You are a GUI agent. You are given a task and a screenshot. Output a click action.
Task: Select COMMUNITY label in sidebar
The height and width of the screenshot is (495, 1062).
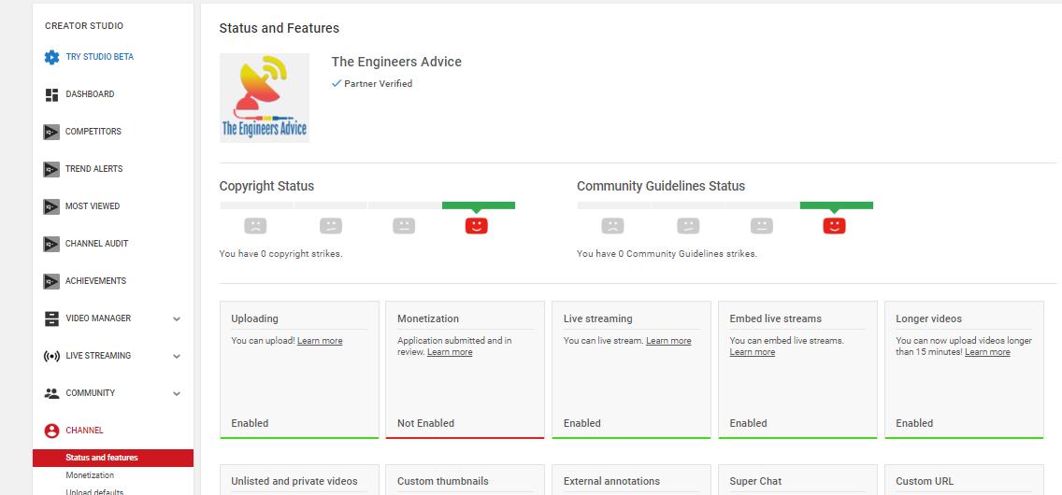click(x=90, y=393)
